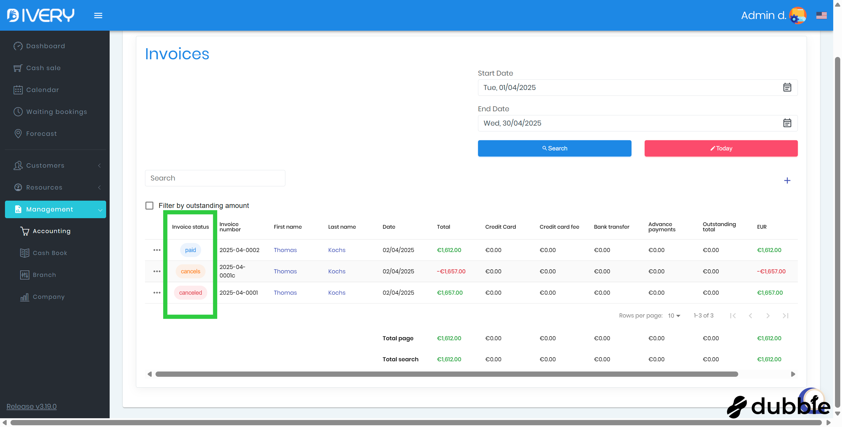
Task: Click into the invoice Search text field
Action: (x=215, y=178)
